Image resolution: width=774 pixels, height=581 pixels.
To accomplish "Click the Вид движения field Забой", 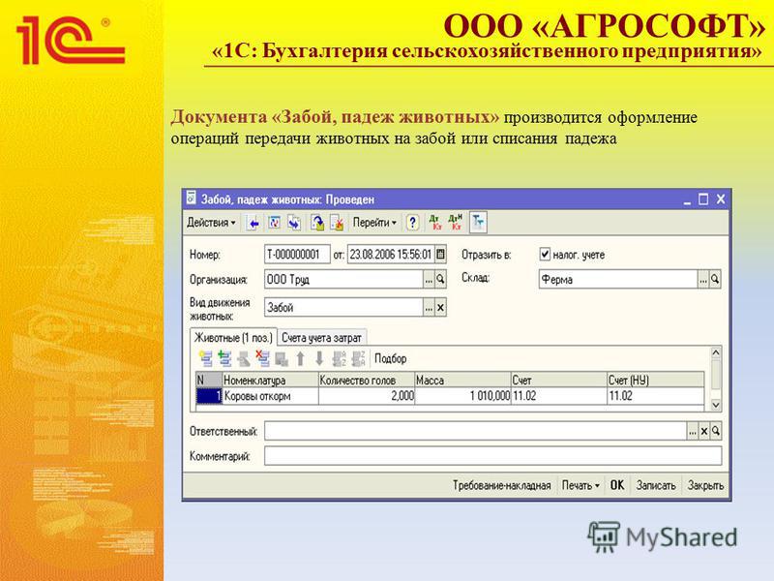I will [344, 307].
